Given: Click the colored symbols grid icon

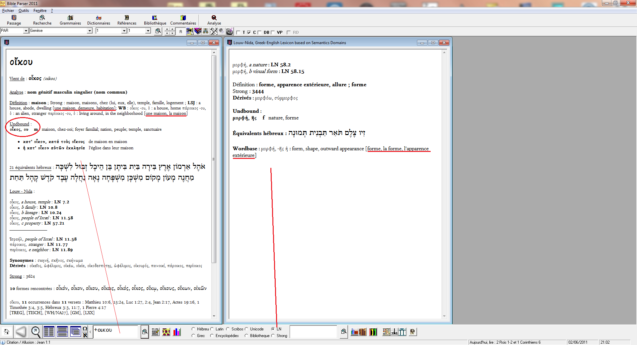Looking at the screenshot, I should [386, 332].
